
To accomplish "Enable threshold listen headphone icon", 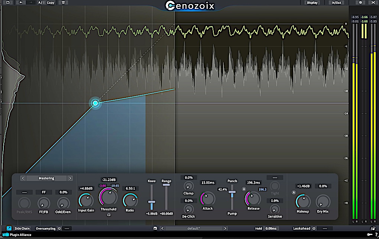I will coord(108,215).
